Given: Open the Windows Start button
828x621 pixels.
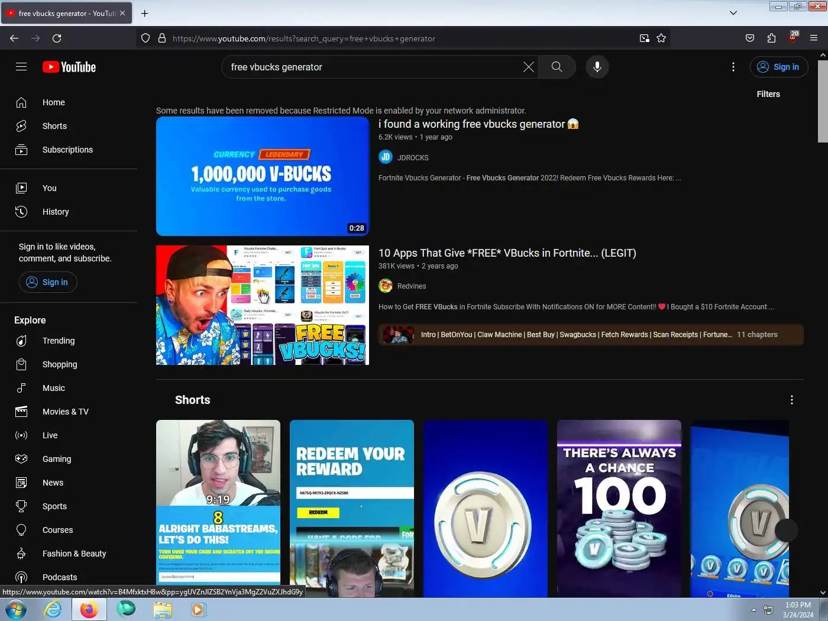Looking at the screenshot, I should [x=16, y=609].
